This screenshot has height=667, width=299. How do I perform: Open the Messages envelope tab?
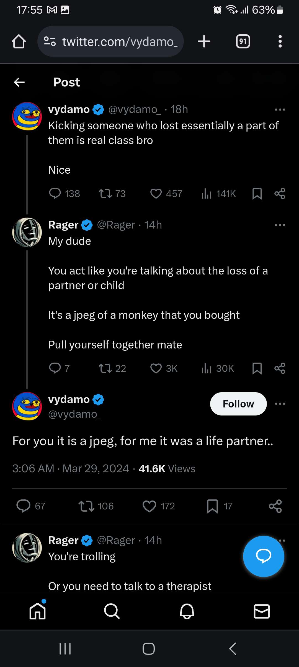tap(262, 611)
